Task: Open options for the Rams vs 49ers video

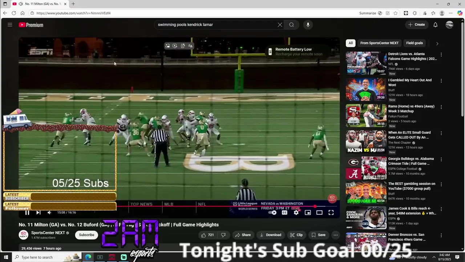Action: [x=441, y=107]
